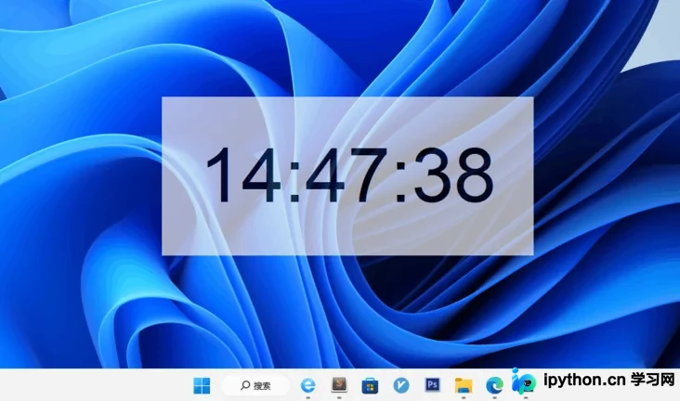Image resolution: width=680 pixels, height=401 pixels.
Task: Select the hour digits 14 on the clock
Action: coord(243,175)
